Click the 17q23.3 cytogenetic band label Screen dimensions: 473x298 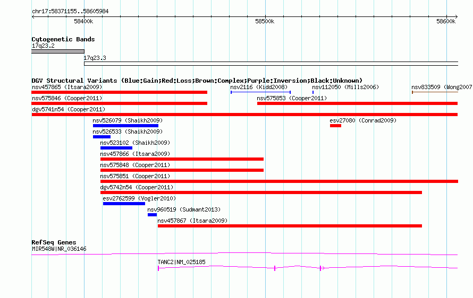click(95, 58)
